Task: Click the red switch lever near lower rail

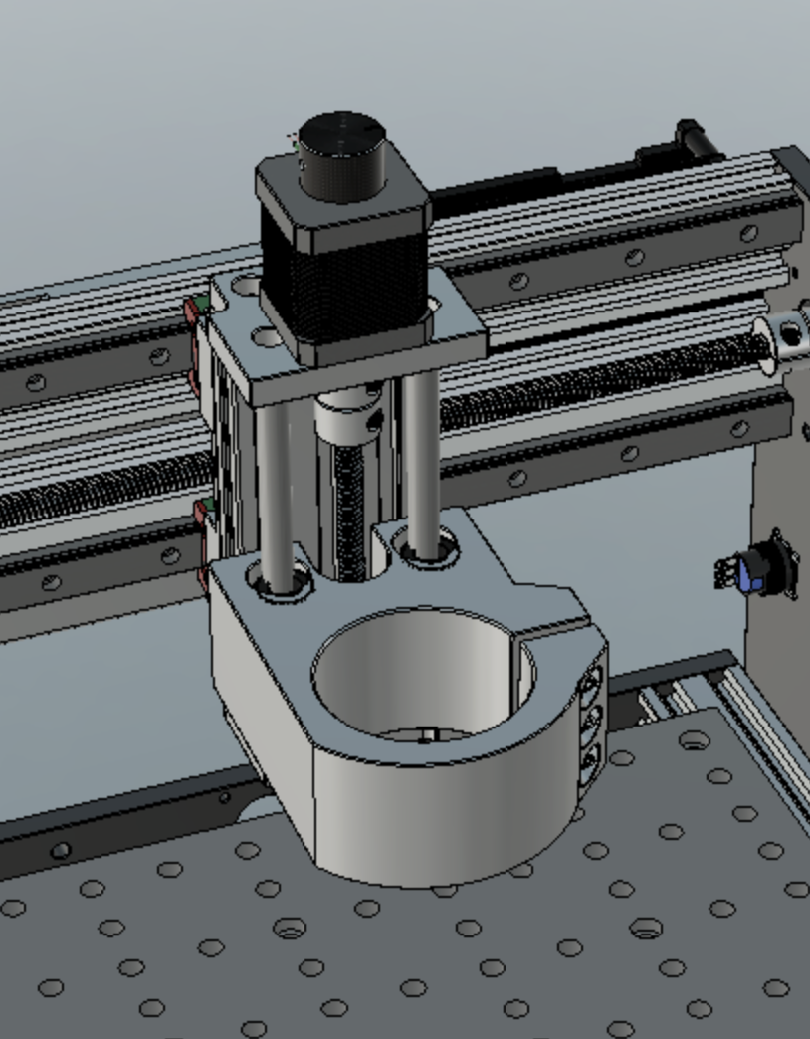Action: [199, 518]
